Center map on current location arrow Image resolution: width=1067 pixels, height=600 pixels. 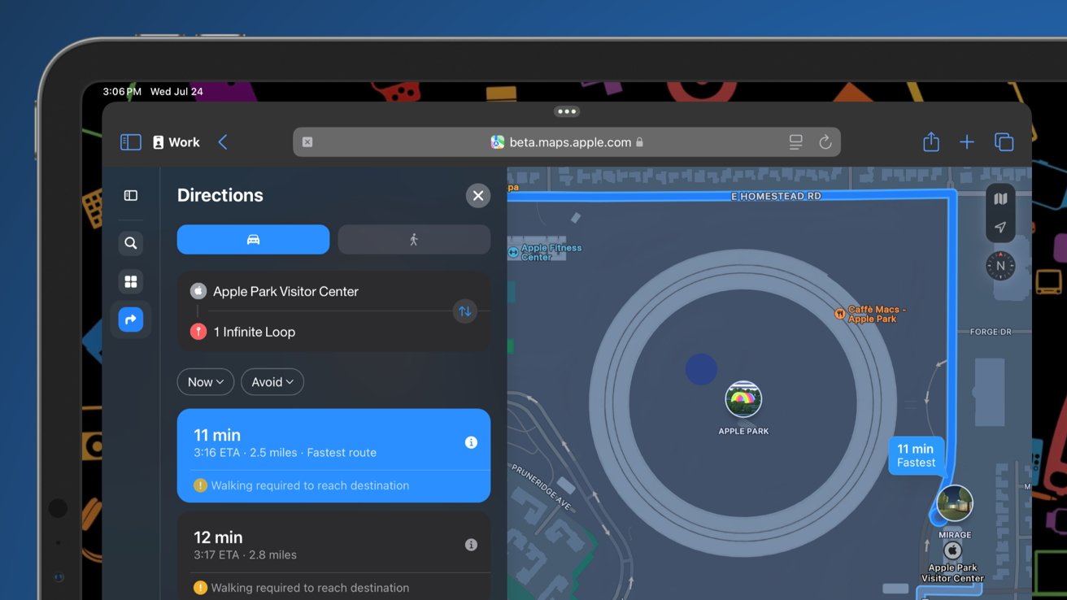pyautogui.click(x=1000, y=228)
